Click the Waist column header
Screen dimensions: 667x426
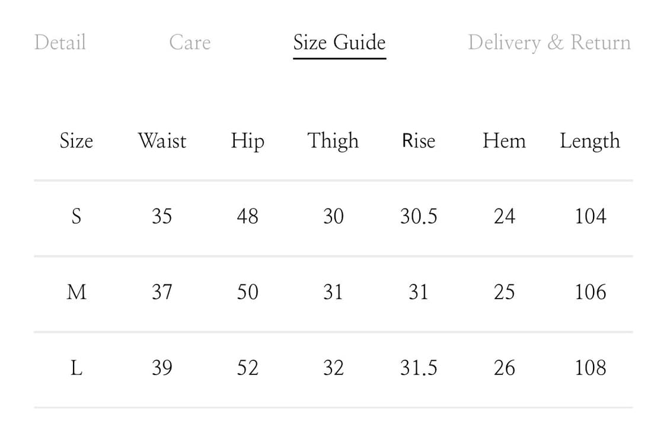(162, 141)
